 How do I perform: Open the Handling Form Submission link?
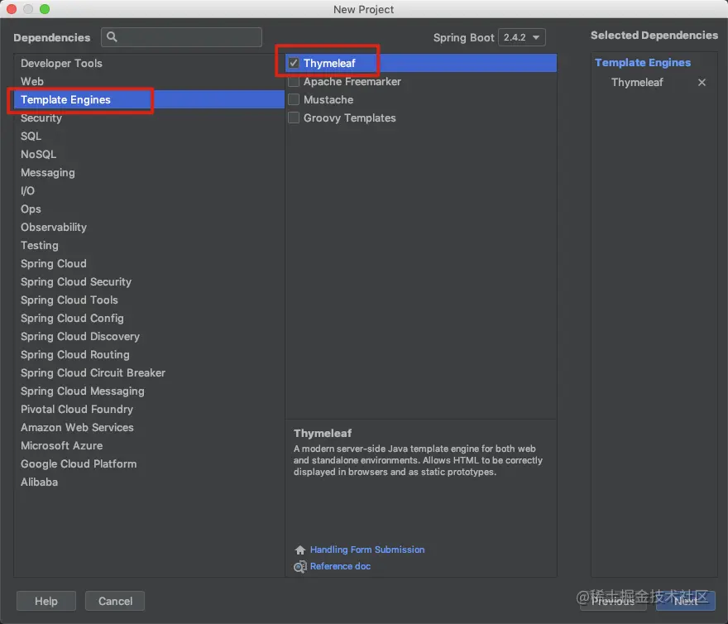pyautogui.click(x=367, y=550)
